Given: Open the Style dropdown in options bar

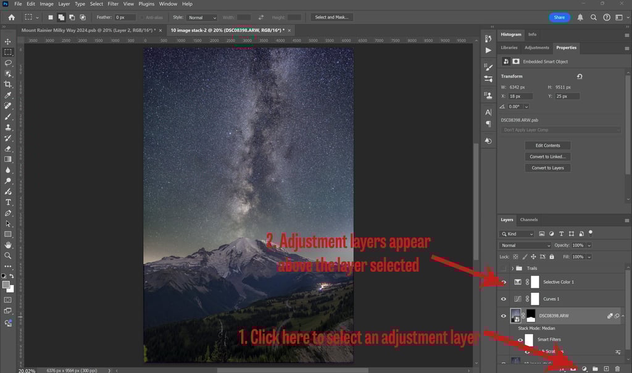Looking at the screenshot, I should tap(202, 17).
